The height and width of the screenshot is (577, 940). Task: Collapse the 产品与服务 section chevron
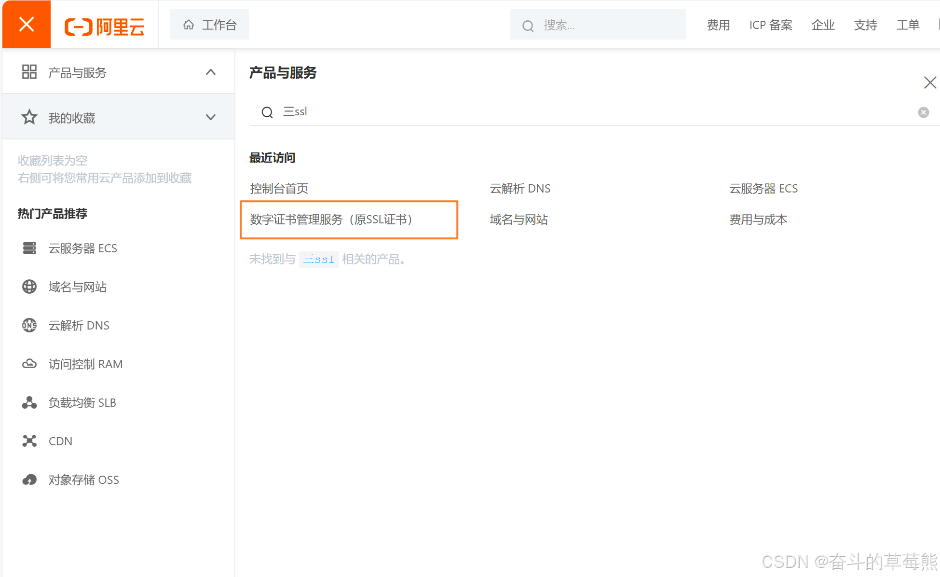point(211,72)
